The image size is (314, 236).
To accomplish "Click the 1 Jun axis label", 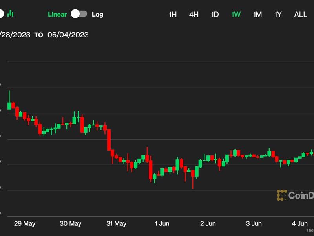I will [x=162, y=223].
